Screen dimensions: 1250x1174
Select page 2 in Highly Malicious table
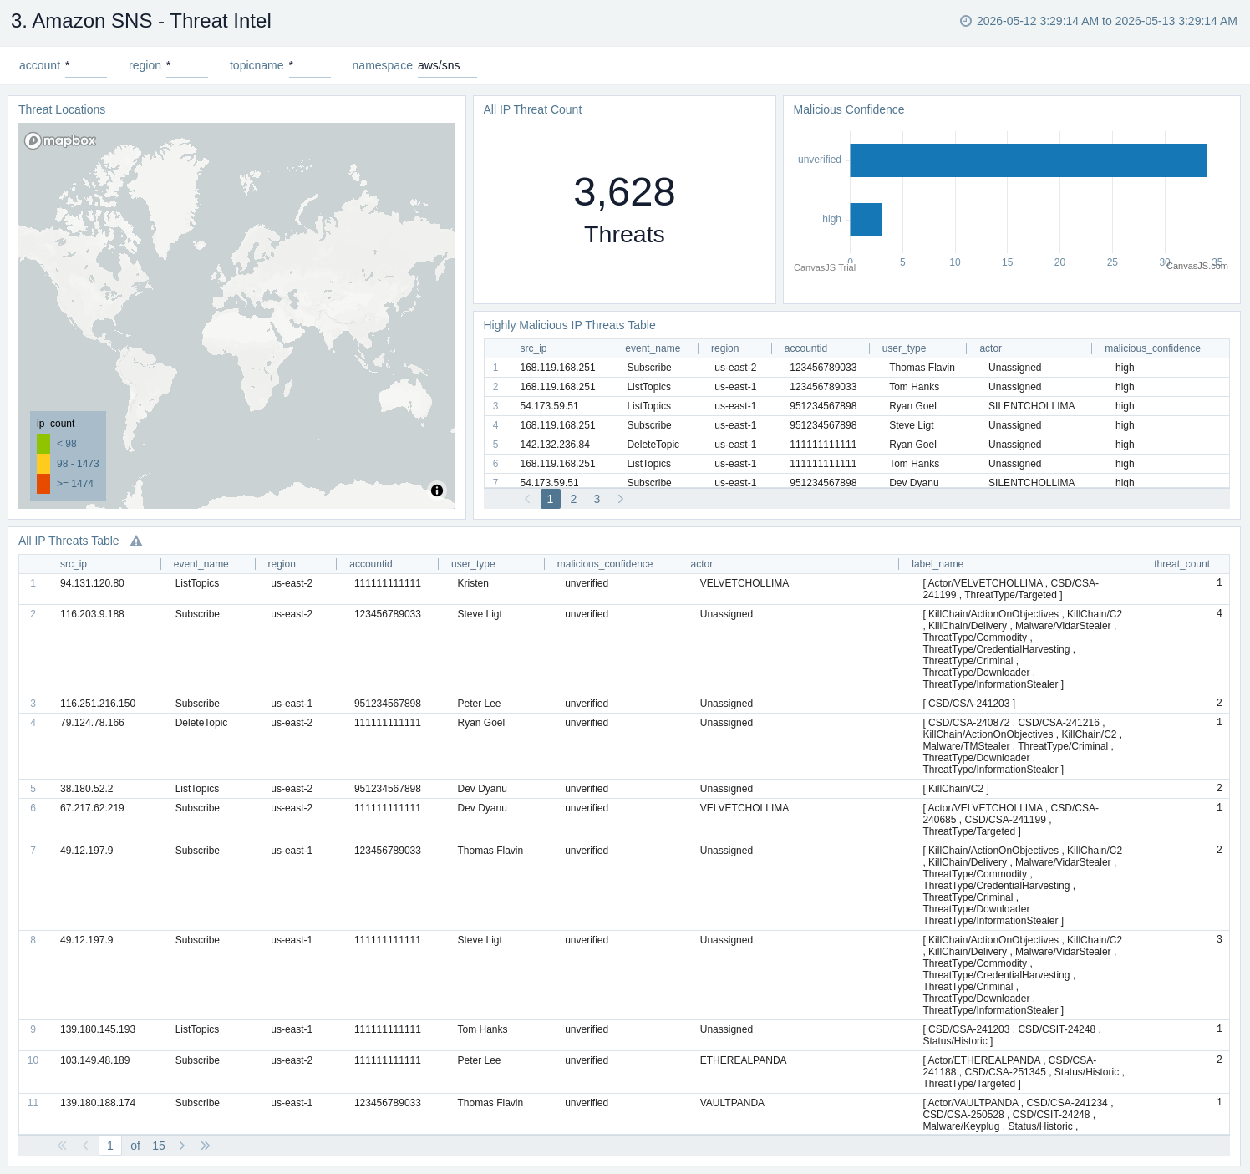point(573,499)
